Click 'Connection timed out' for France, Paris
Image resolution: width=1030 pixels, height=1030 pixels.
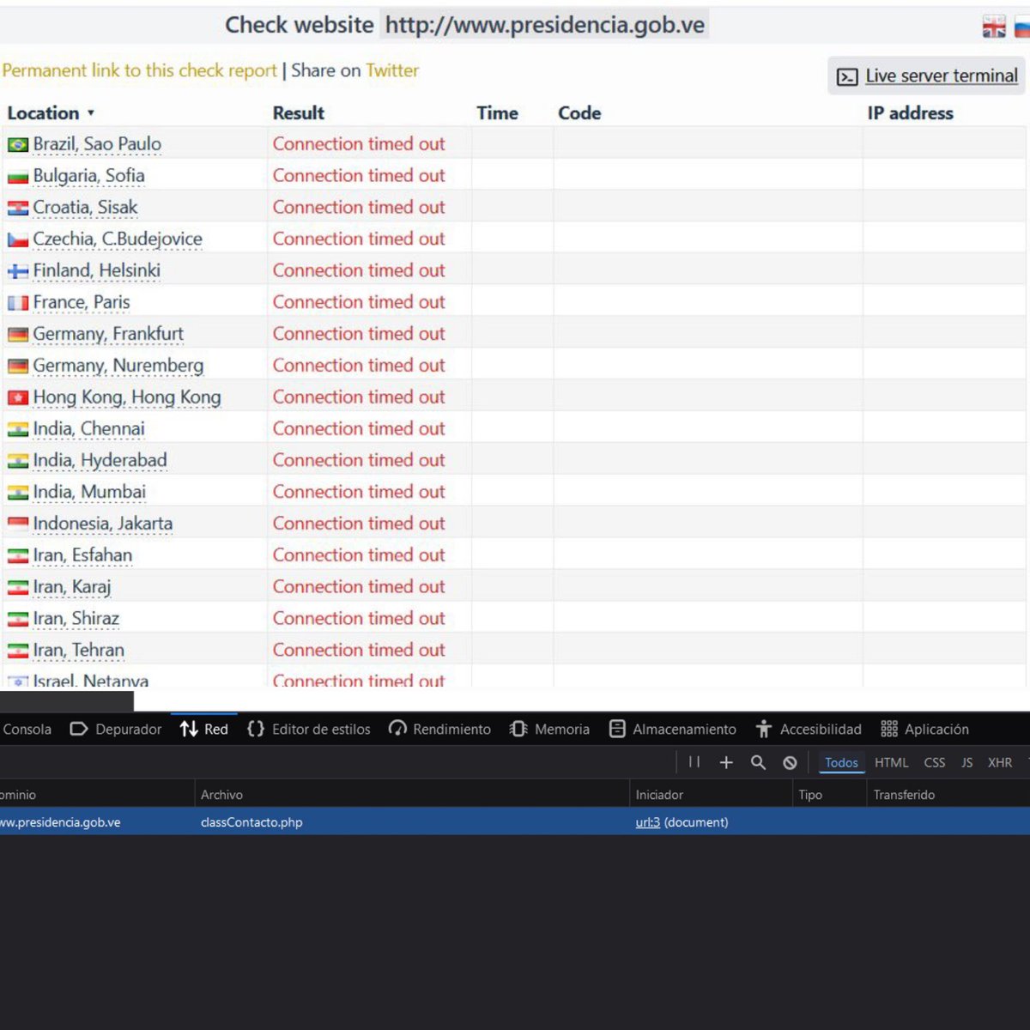coord(359,302)
